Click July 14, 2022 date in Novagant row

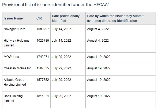(x=62, y=29)
